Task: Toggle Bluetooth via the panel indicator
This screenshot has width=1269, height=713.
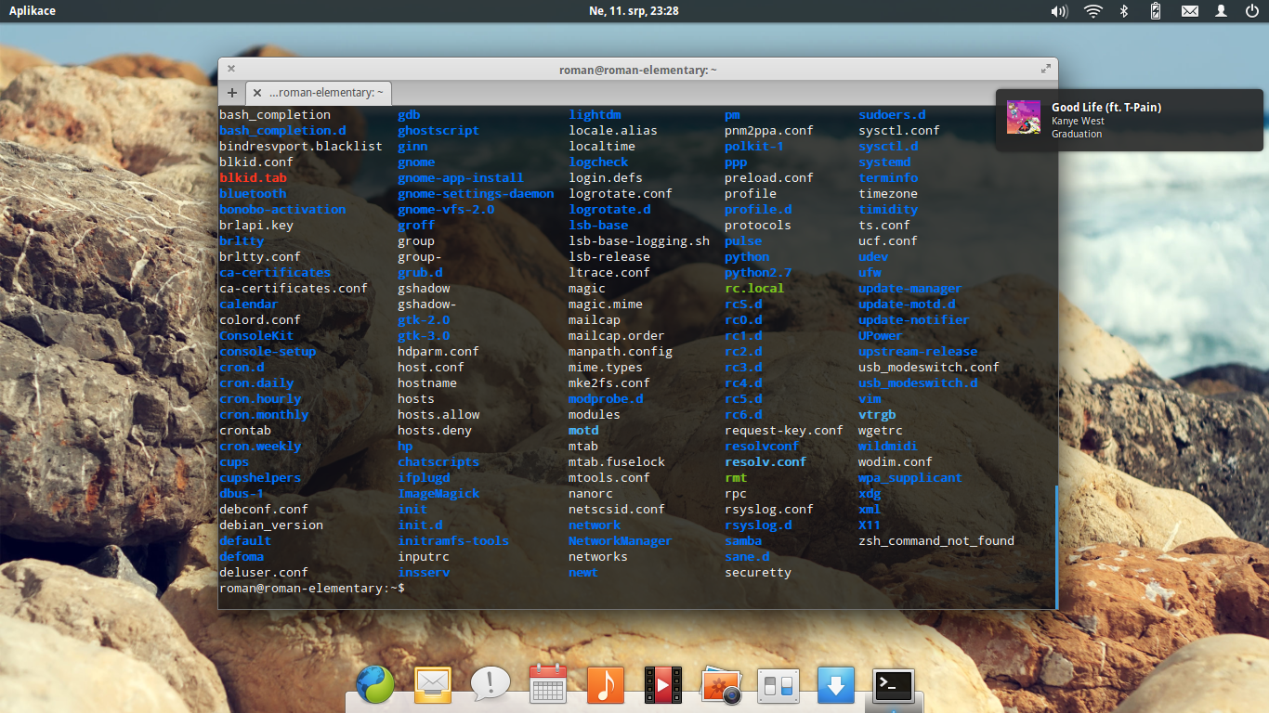Action: point(1124,11)
